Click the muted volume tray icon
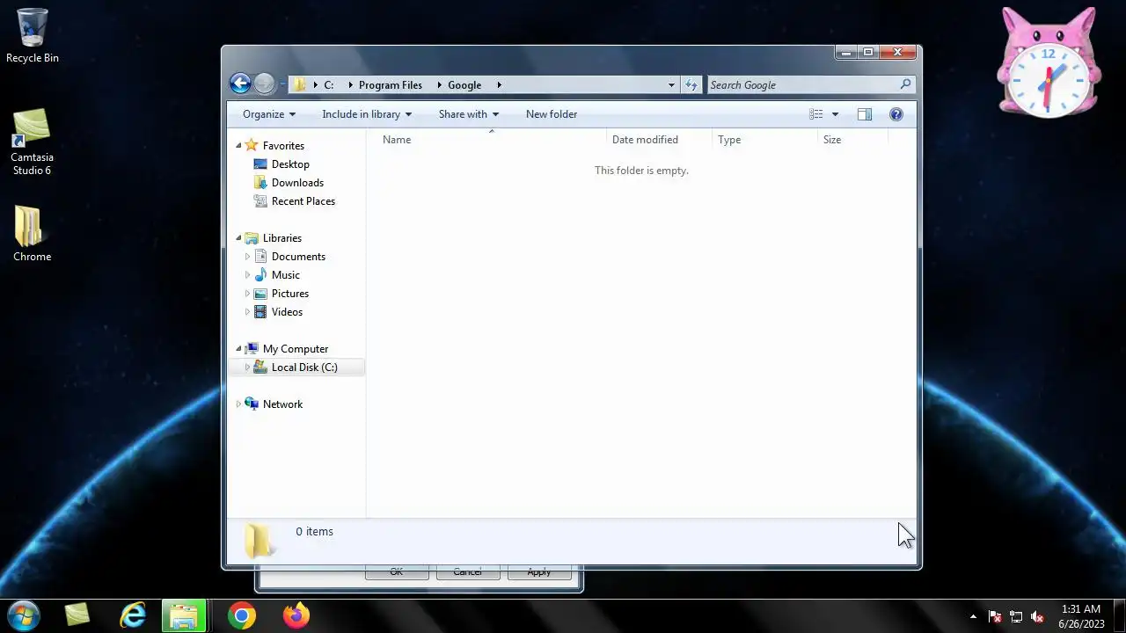Screen dimensions: 1126x633 1037,616
